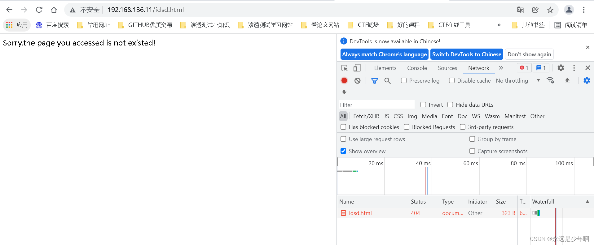The image size is (594, 245).
Task: Select the inspect element picker
Action: pos(344,68)
